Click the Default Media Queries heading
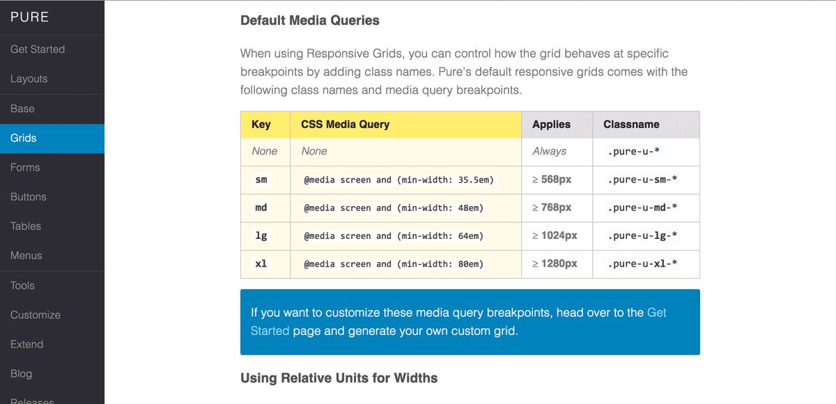 [x=310, y=20]
